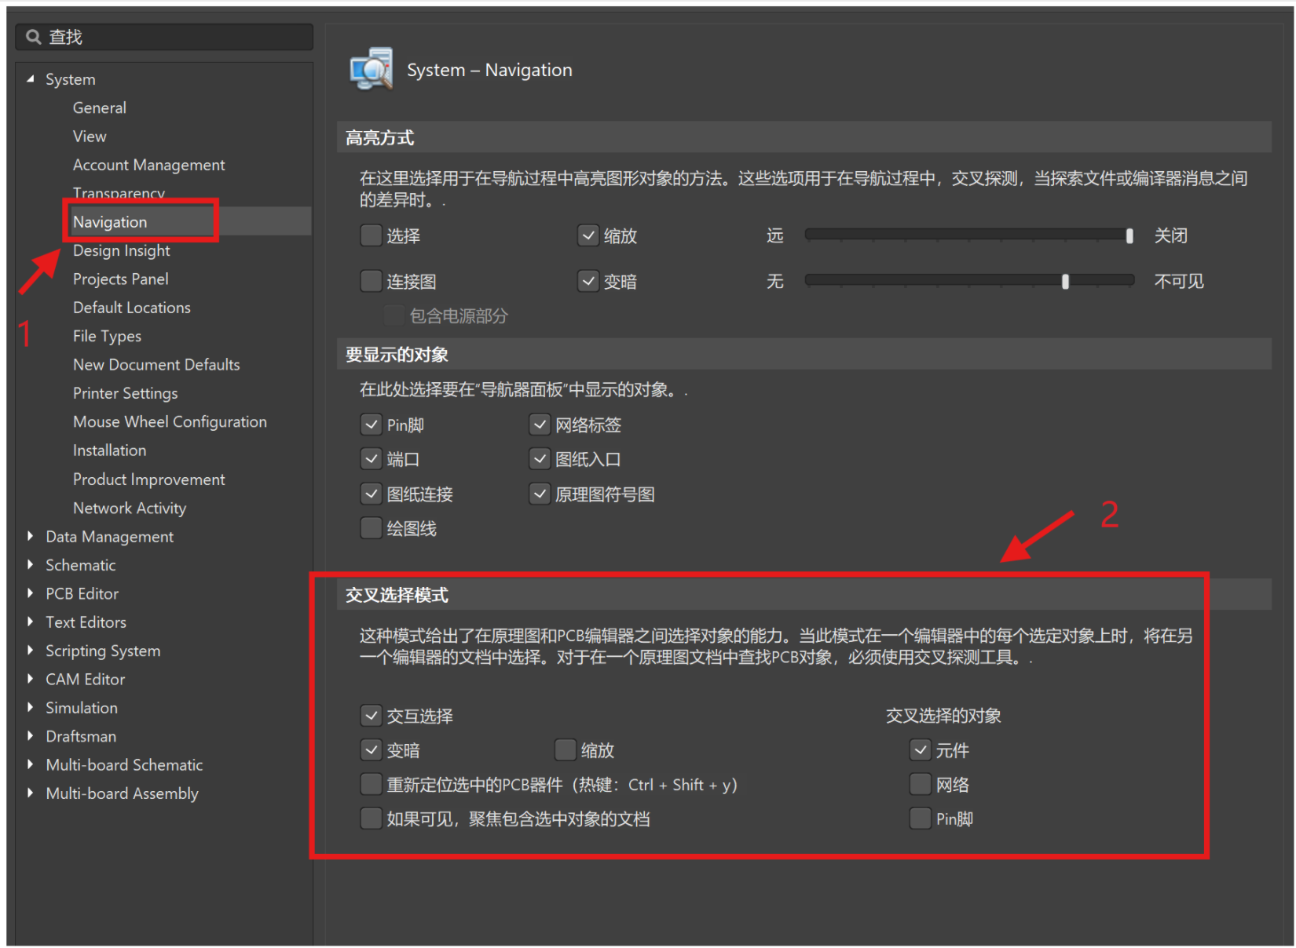Enable Pin脚 cross-select object checkbox
The height and width of the screenshot is (948, 1296).
pos(921,819)
